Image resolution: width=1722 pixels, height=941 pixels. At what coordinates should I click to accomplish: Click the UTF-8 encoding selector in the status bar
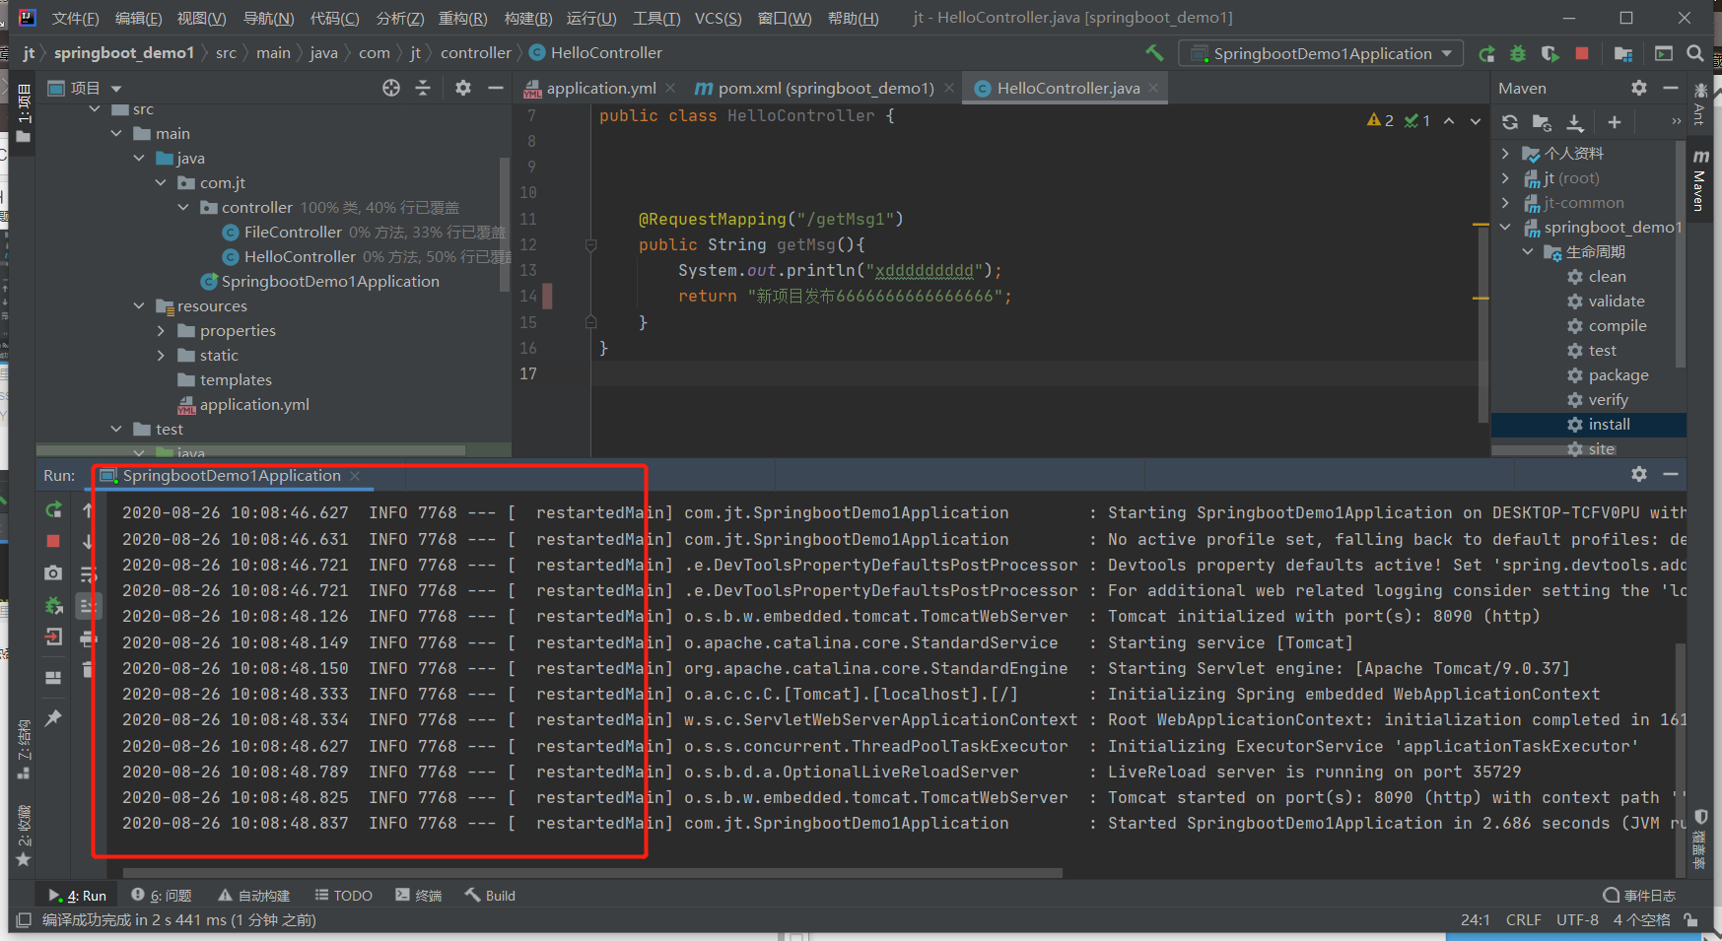tap(1577, 919)
